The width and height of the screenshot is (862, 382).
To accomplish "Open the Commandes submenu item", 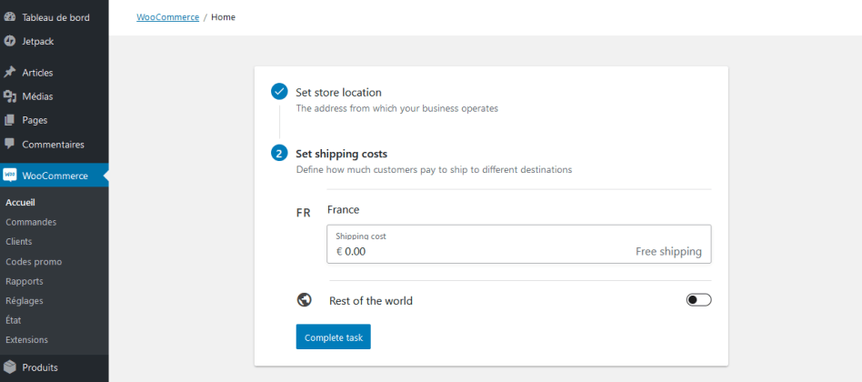I will pos(31,222).
